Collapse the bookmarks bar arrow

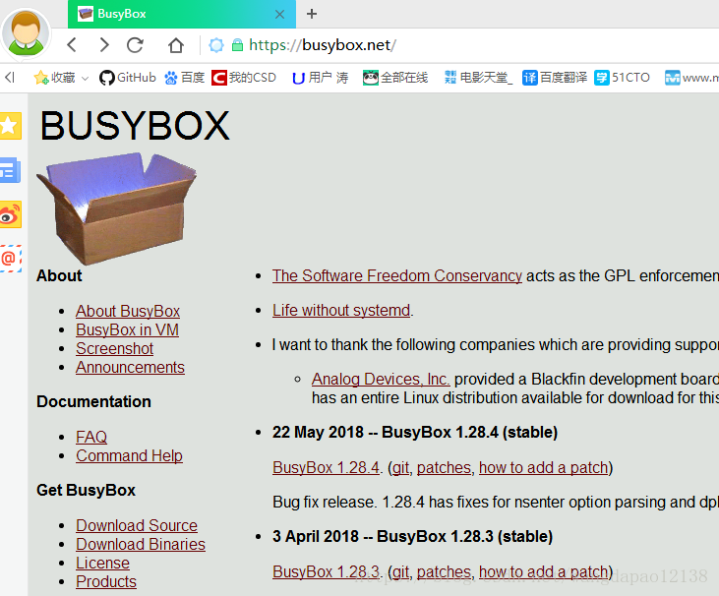pos(10,78)
